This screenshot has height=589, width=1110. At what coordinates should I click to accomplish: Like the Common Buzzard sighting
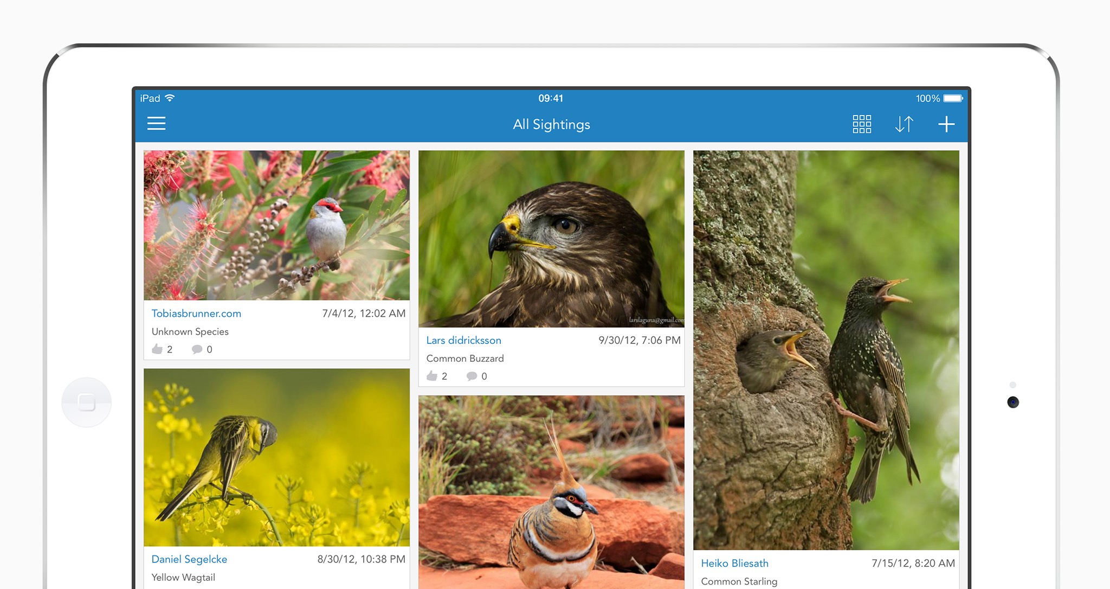(432, 376)
